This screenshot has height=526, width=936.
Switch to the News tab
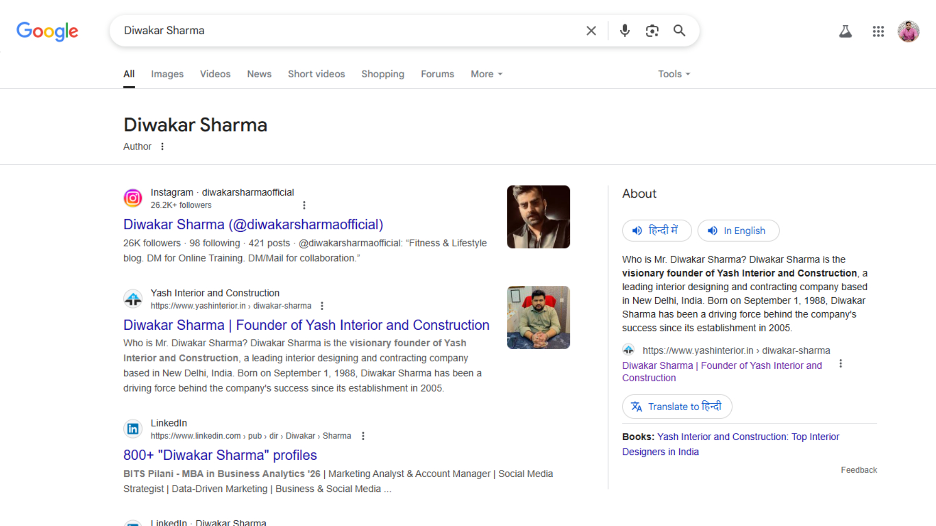click(259, 74)
